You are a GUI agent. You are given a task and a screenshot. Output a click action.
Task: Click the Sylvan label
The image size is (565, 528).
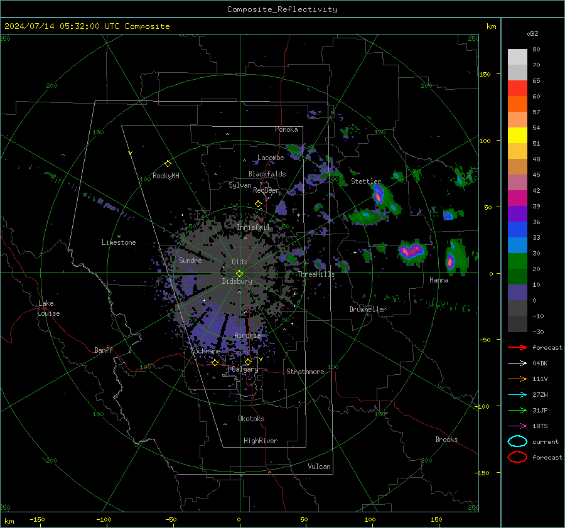point(240,185)
